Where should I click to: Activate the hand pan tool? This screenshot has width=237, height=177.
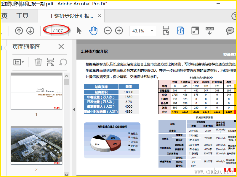pos(93,31)
